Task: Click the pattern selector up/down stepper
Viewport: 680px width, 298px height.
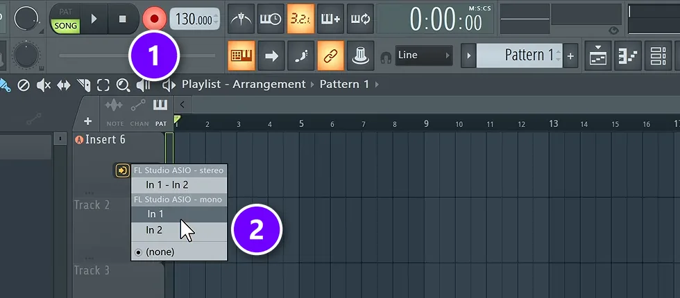Action: coord(559,55)
